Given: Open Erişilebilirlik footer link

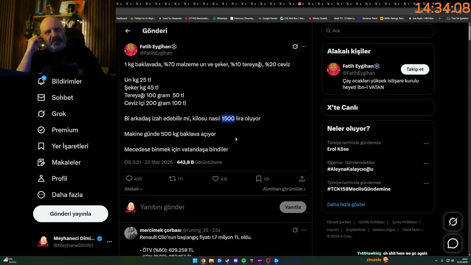Looking at the screenshot, I should pos(356,230).
